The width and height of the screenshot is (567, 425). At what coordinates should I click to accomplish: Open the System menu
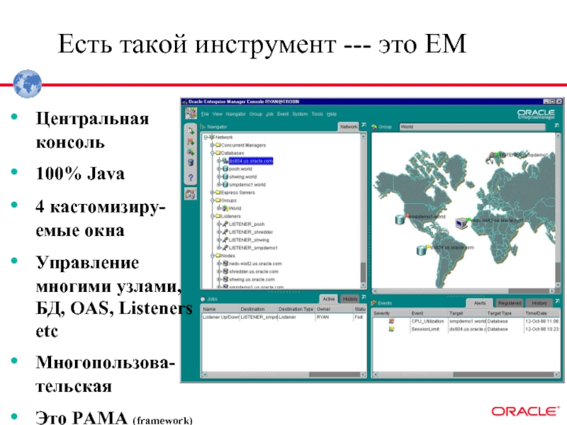[x=300, y=114]
